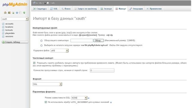Screen dimensions: 192x108
Task: Open phpMyAdmin documentation blue question icon
Action: coord(17,13)
